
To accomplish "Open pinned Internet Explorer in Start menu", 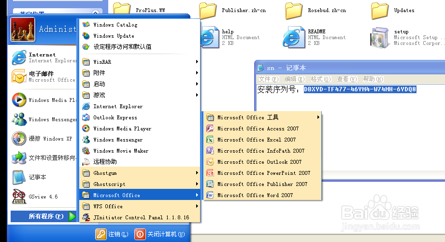I will pos(43,57).
